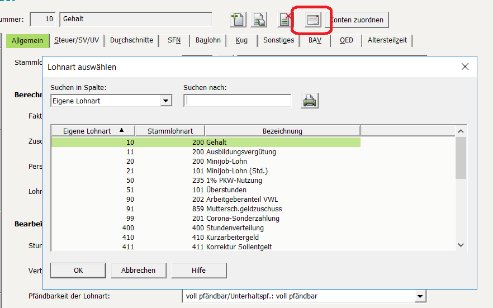493x308 pixels.
Task: Click the Suchen nach input field
Action: tap(238, 101)
